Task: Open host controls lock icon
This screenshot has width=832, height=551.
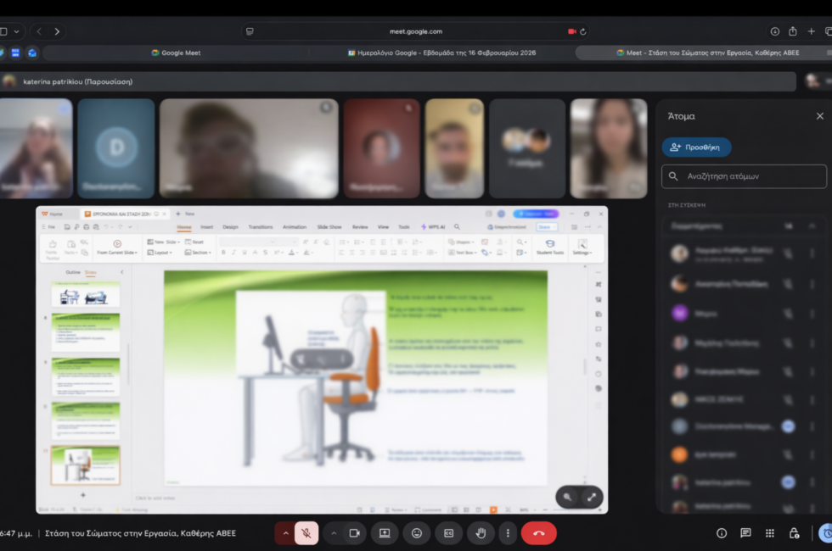Action: click(794, 533)
